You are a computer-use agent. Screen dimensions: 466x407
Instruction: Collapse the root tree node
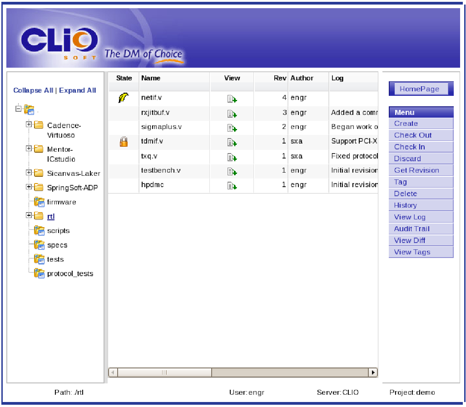(x=19, y=109)
